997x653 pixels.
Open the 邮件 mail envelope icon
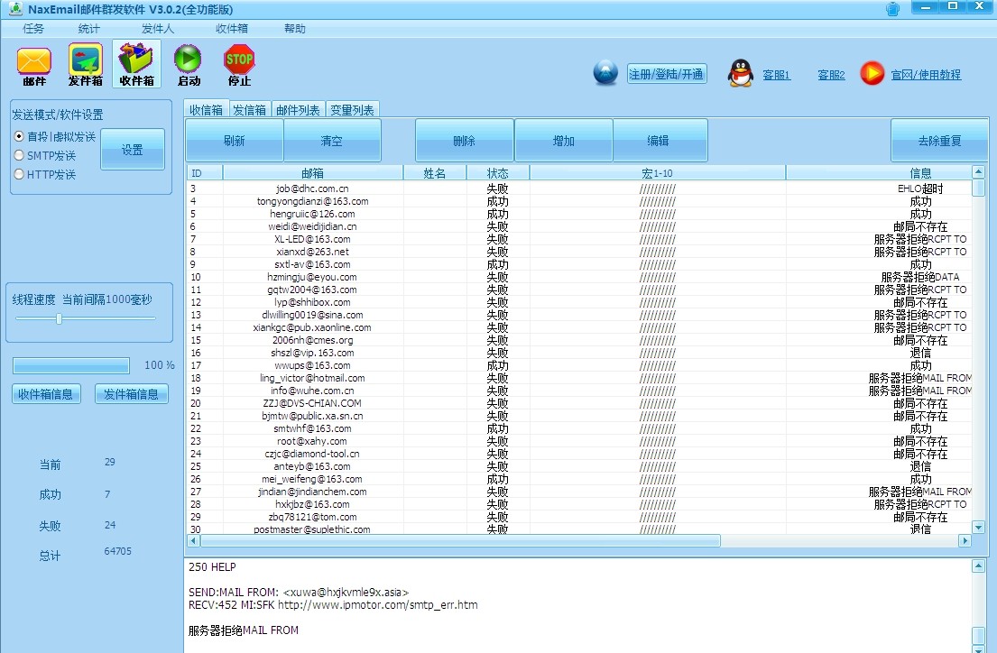click(x=34, y=65)
